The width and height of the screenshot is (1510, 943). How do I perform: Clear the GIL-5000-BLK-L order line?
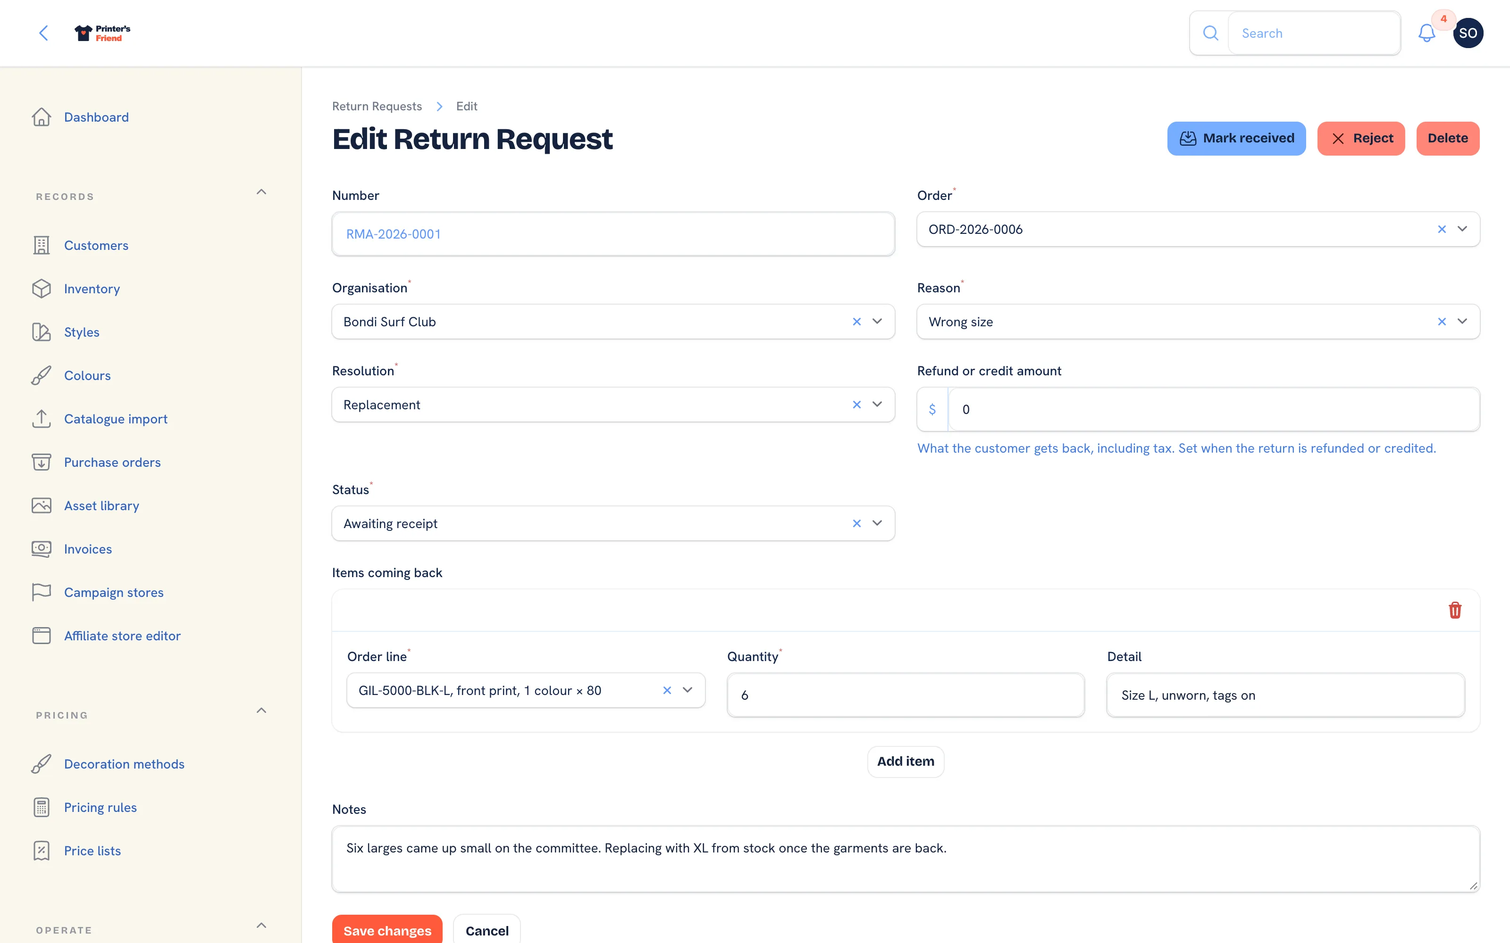pos(667,690)
